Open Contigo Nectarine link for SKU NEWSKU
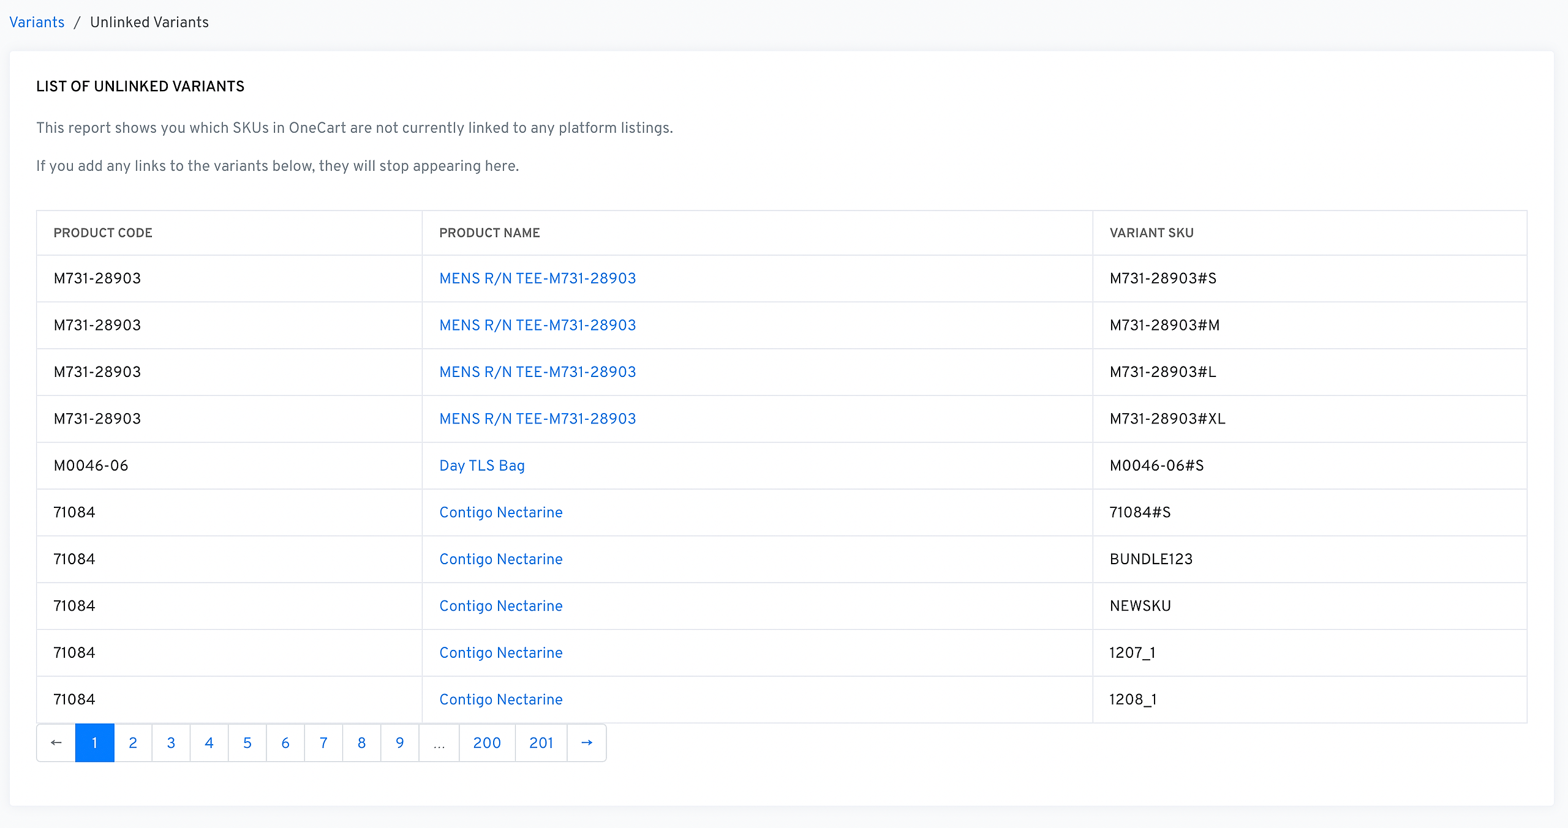1568x828 pixels. point(500,606)
